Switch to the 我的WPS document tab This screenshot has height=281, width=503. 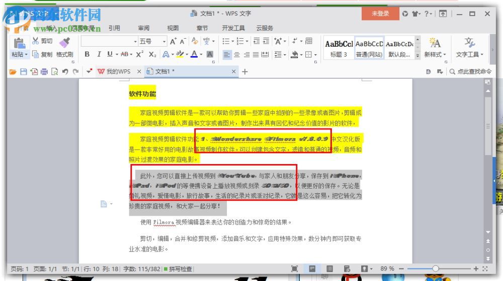pos(118,71)
